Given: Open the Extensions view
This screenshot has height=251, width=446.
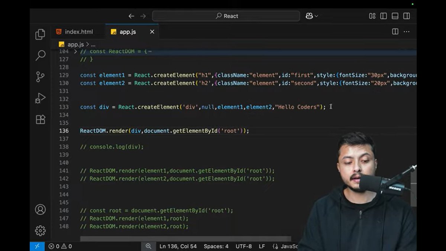Looking at the screenshot, I should point(40,120).
